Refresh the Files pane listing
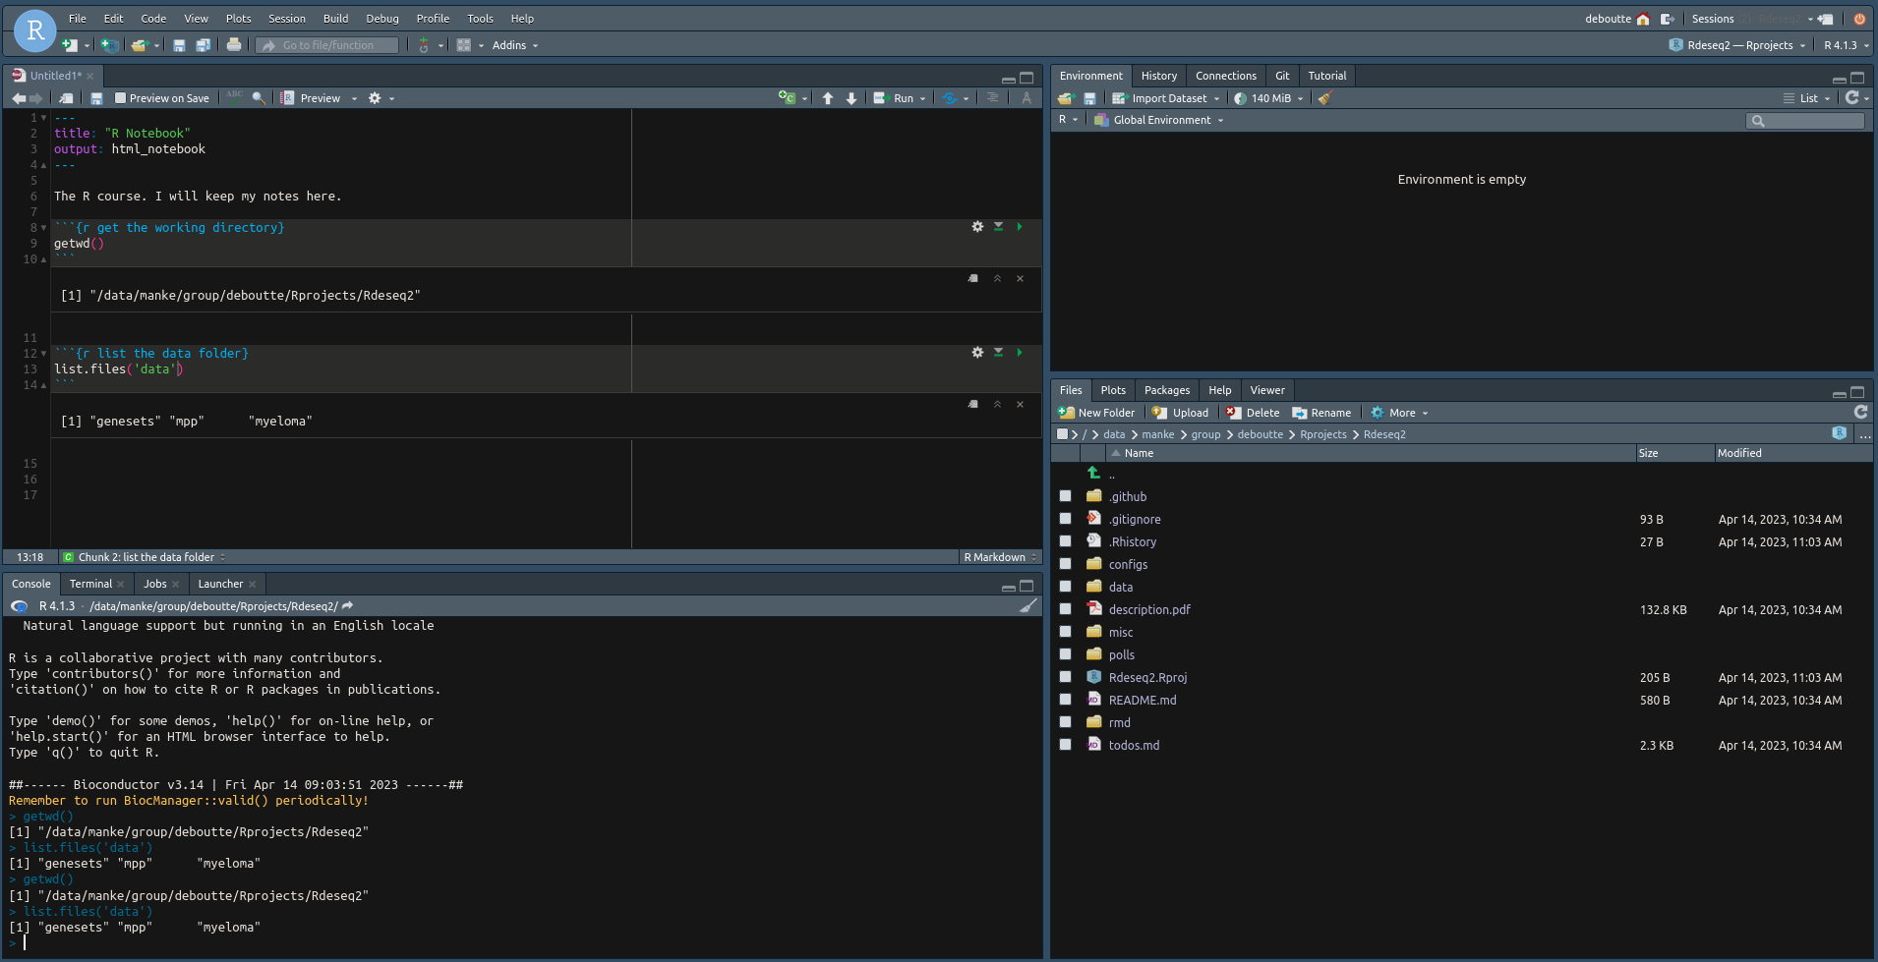This screenshot has height=962, width=1878. [1860, 413]
